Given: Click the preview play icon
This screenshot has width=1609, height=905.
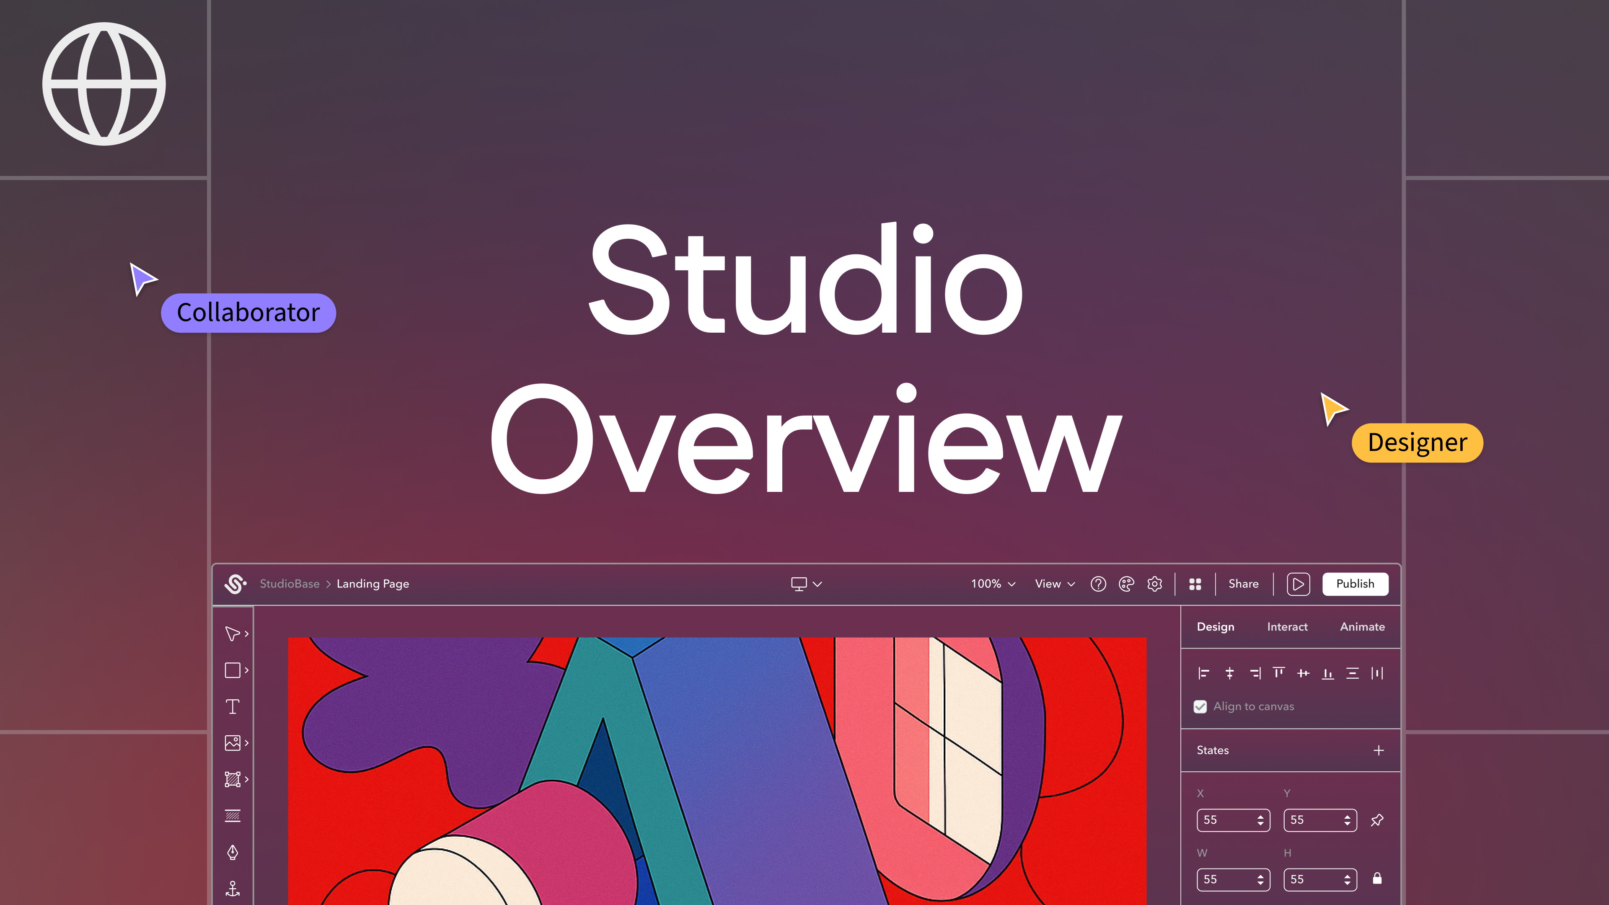Looking at the screenshot, I should click(1298, 584).
